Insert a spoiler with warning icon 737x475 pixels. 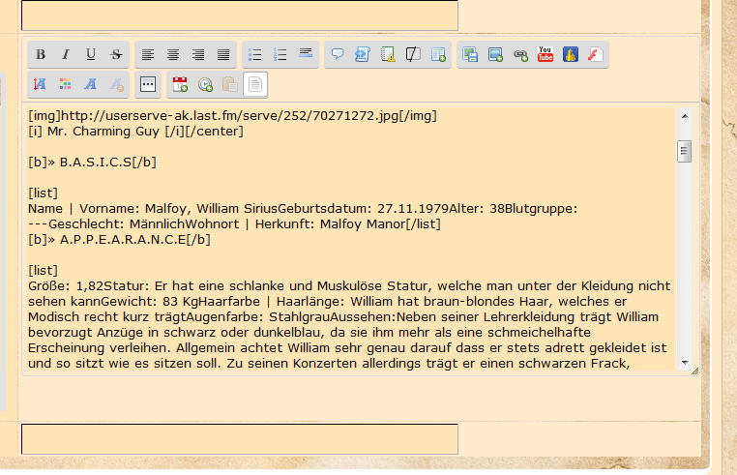(x=388, y=54)
